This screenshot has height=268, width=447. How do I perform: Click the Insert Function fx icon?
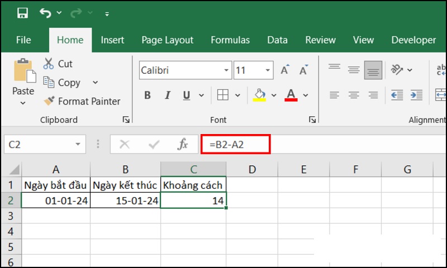[183, 145]
